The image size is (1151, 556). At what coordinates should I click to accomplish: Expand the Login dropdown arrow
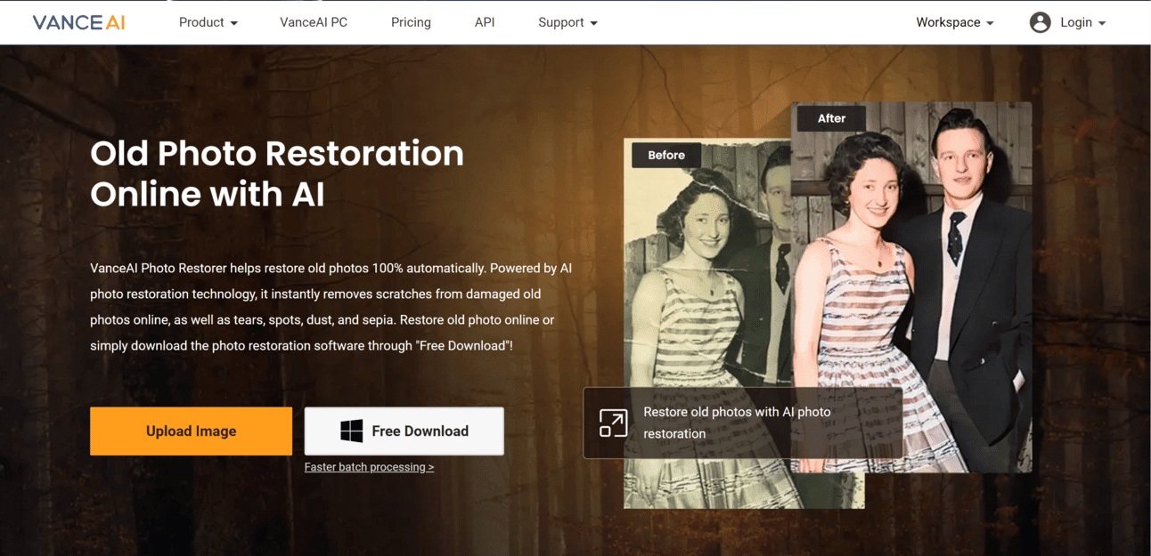1102,23
